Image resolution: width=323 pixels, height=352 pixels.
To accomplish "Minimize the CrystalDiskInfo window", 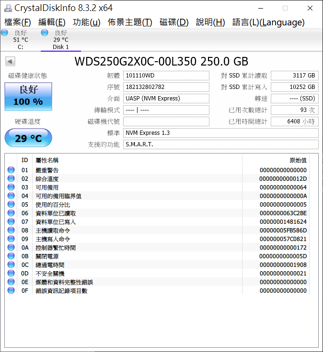I will 261,8.
